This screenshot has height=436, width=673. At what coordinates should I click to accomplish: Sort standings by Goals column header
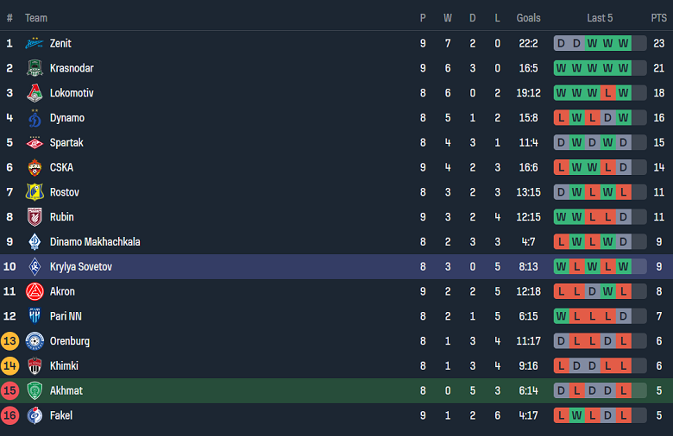(528, 18)
